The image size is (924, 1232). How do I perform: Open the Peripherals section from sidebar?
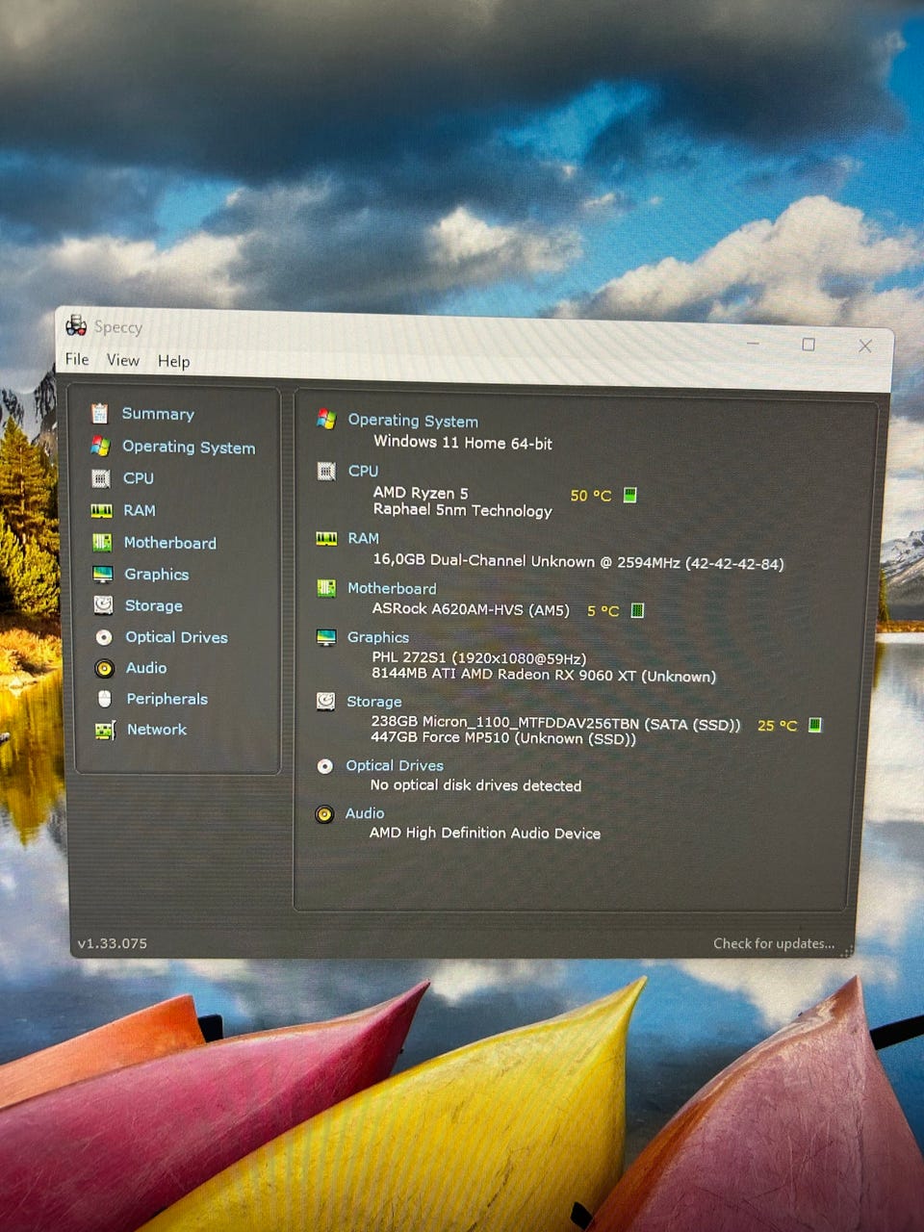[x=167, y=699]
